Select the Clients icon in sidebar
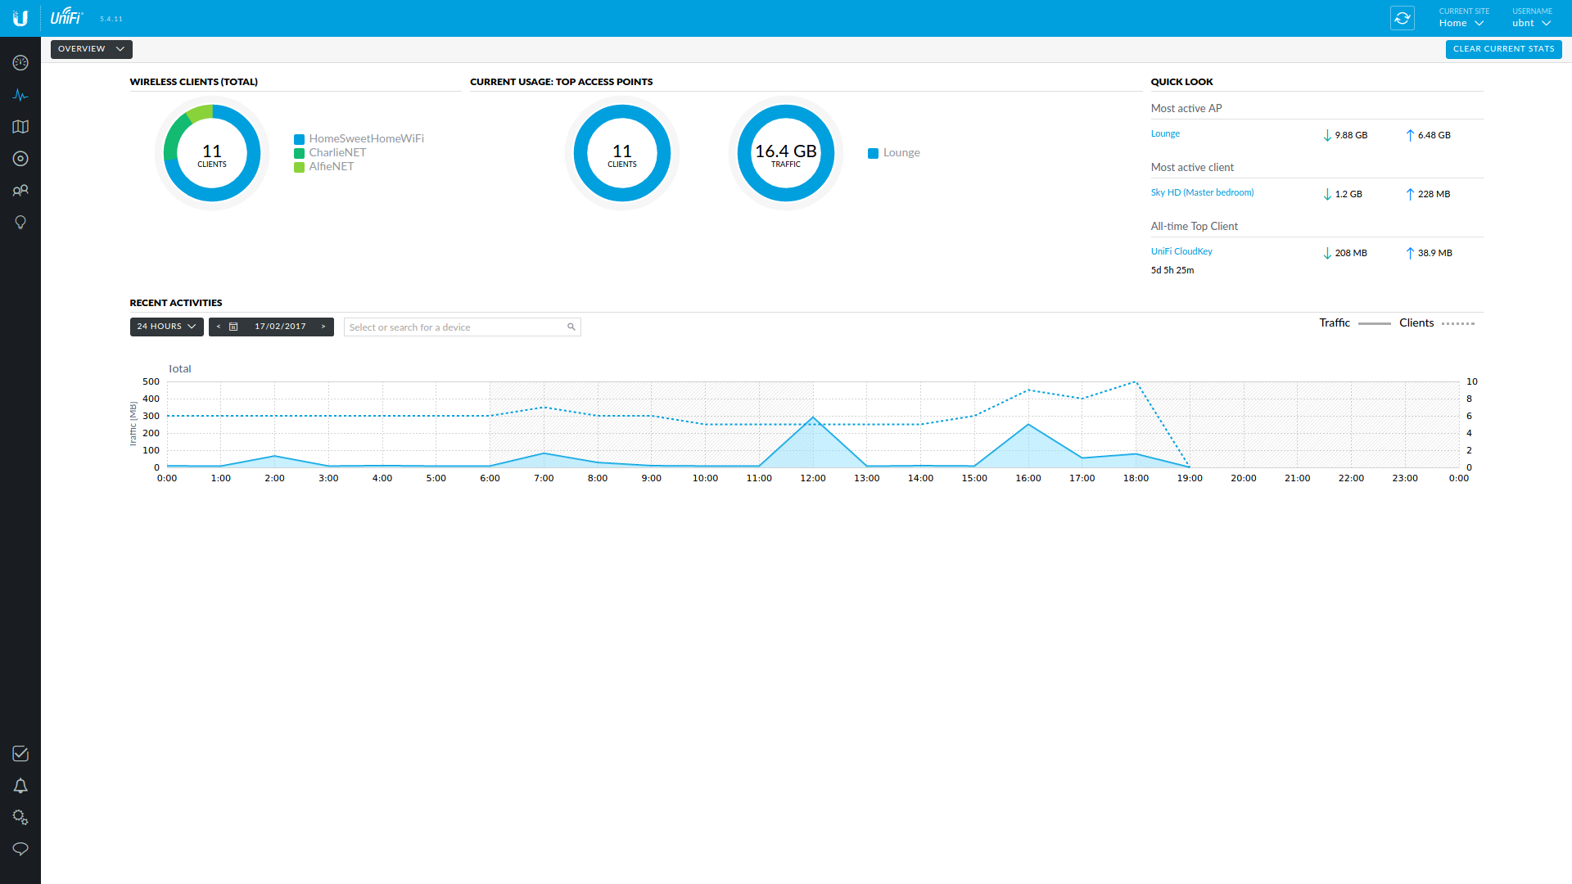The width and height of the screenshot is (1572, 884). tap(20, 190)
